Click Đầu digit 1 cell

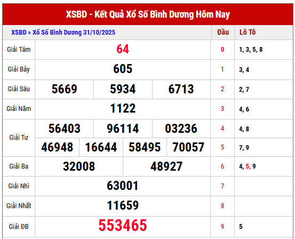pos(222,69)
